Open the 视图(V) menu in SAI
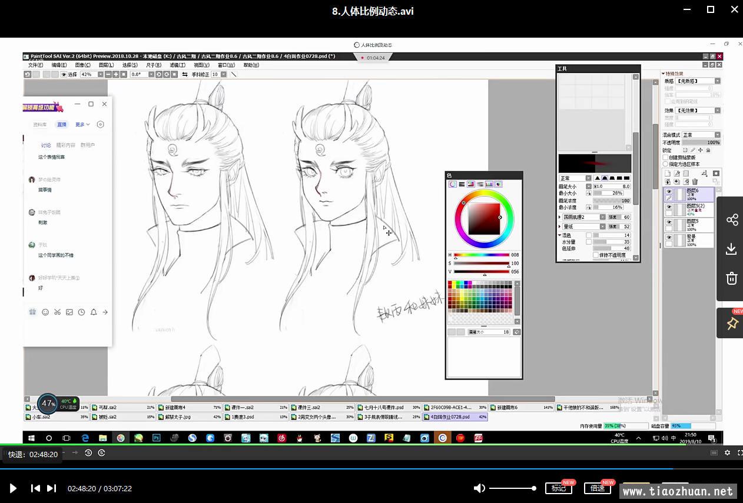 [x=201, y=65]
